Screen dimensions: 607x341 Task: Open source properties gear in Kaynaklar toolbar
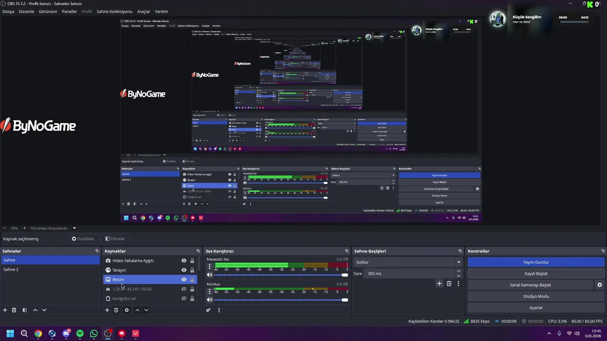coord(127,310)
